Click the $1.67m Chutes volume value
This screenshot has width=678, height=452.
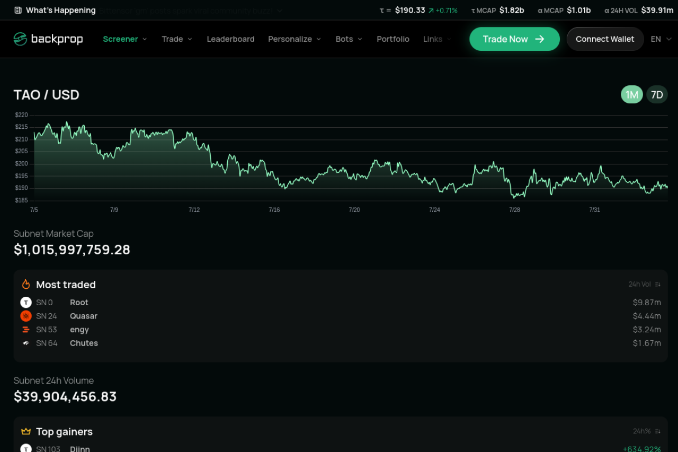[647, 343]
